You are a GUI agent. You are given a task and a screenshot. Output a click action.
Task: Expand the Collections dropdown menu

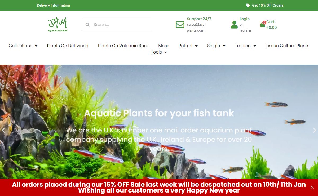23,46
